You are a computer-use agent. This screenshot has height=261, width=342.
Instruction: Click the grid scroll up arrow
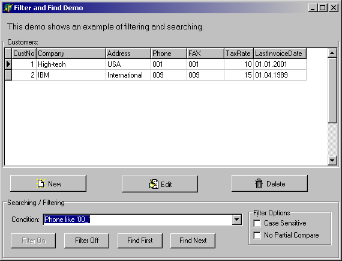[x=332, y=53]
